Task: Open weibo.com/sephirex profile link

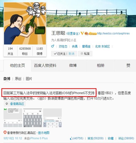Action: (113, 33)
